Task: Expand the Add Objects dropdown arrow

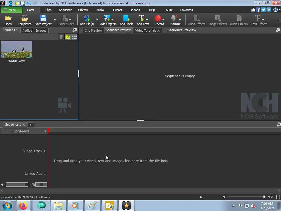Action: 112,20
